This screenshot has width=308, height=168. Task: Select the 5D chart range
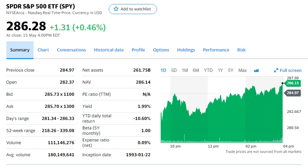coord(174,70)
